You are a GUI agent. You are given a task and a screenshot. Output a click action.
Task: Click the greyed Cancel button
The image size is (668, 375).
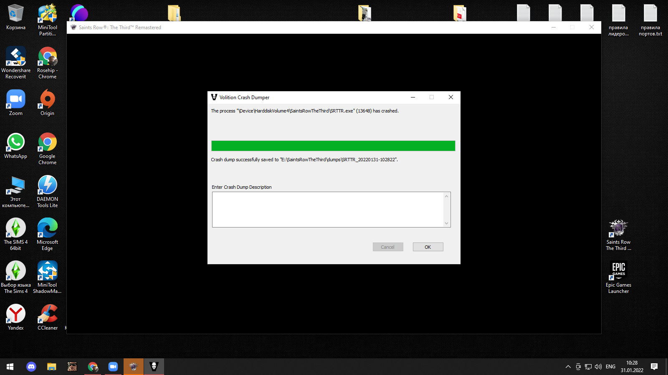point(388,247)
